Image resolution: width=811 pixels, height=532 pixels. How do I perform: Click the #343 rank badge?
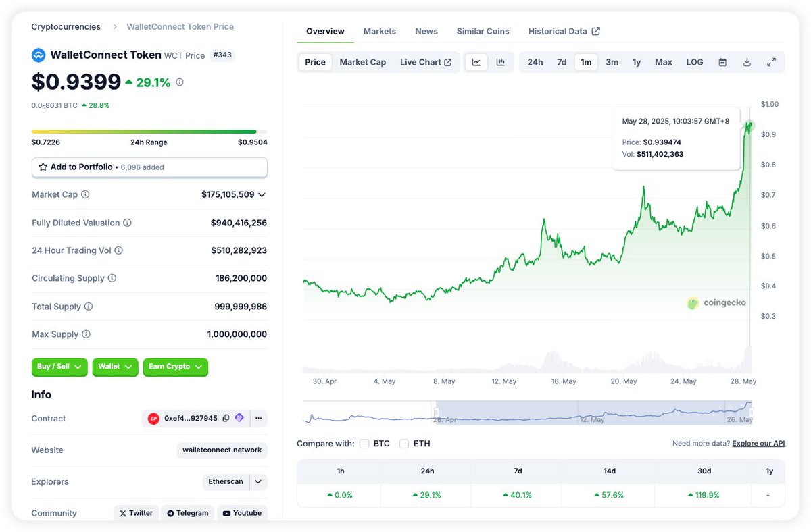click(x=222, y=55)
